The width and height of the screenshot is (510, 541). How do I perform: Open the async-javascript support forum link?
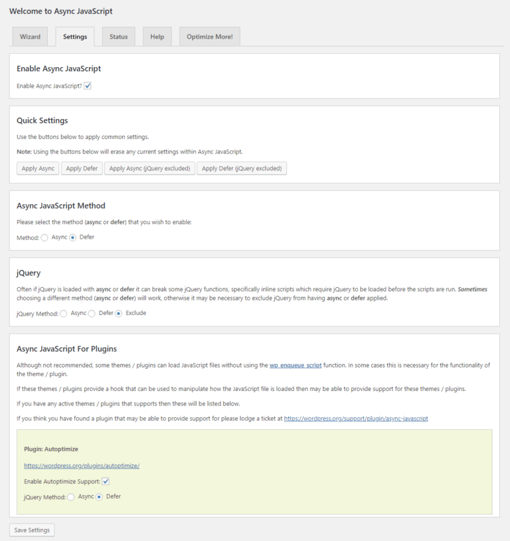356,419
